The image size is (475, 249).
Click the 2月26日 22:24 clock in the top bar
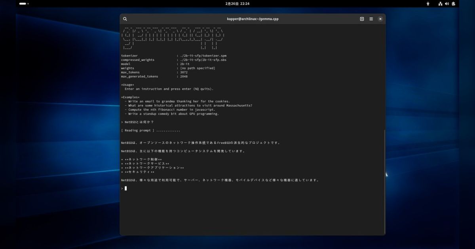point(237,4)
